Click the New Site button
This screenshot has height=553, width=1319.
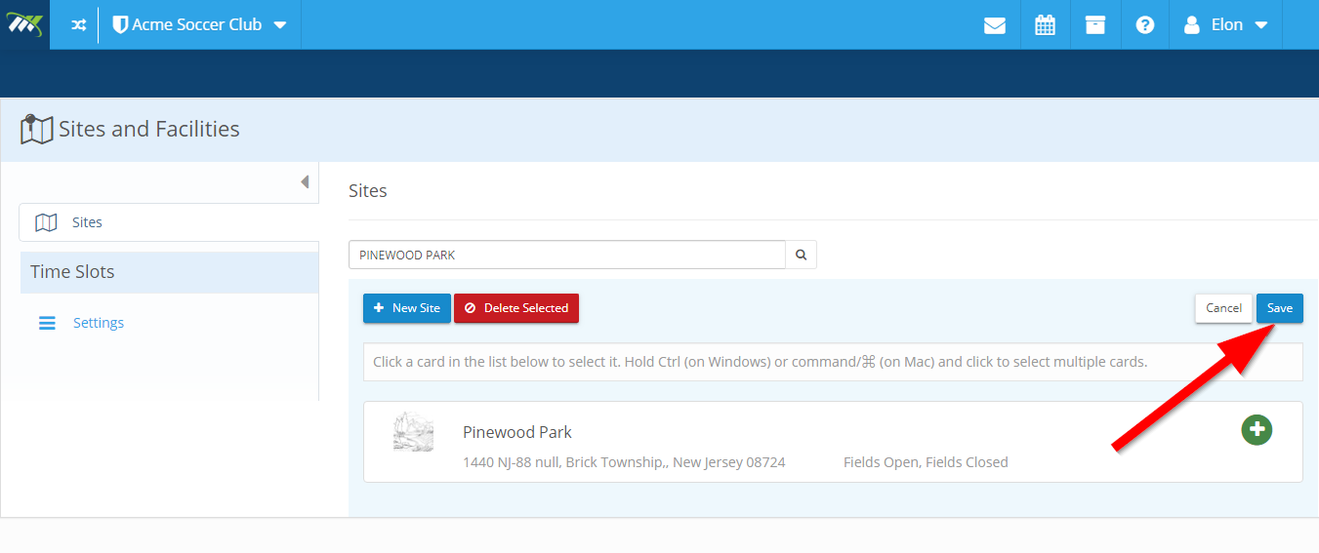[x=407, y=308]
